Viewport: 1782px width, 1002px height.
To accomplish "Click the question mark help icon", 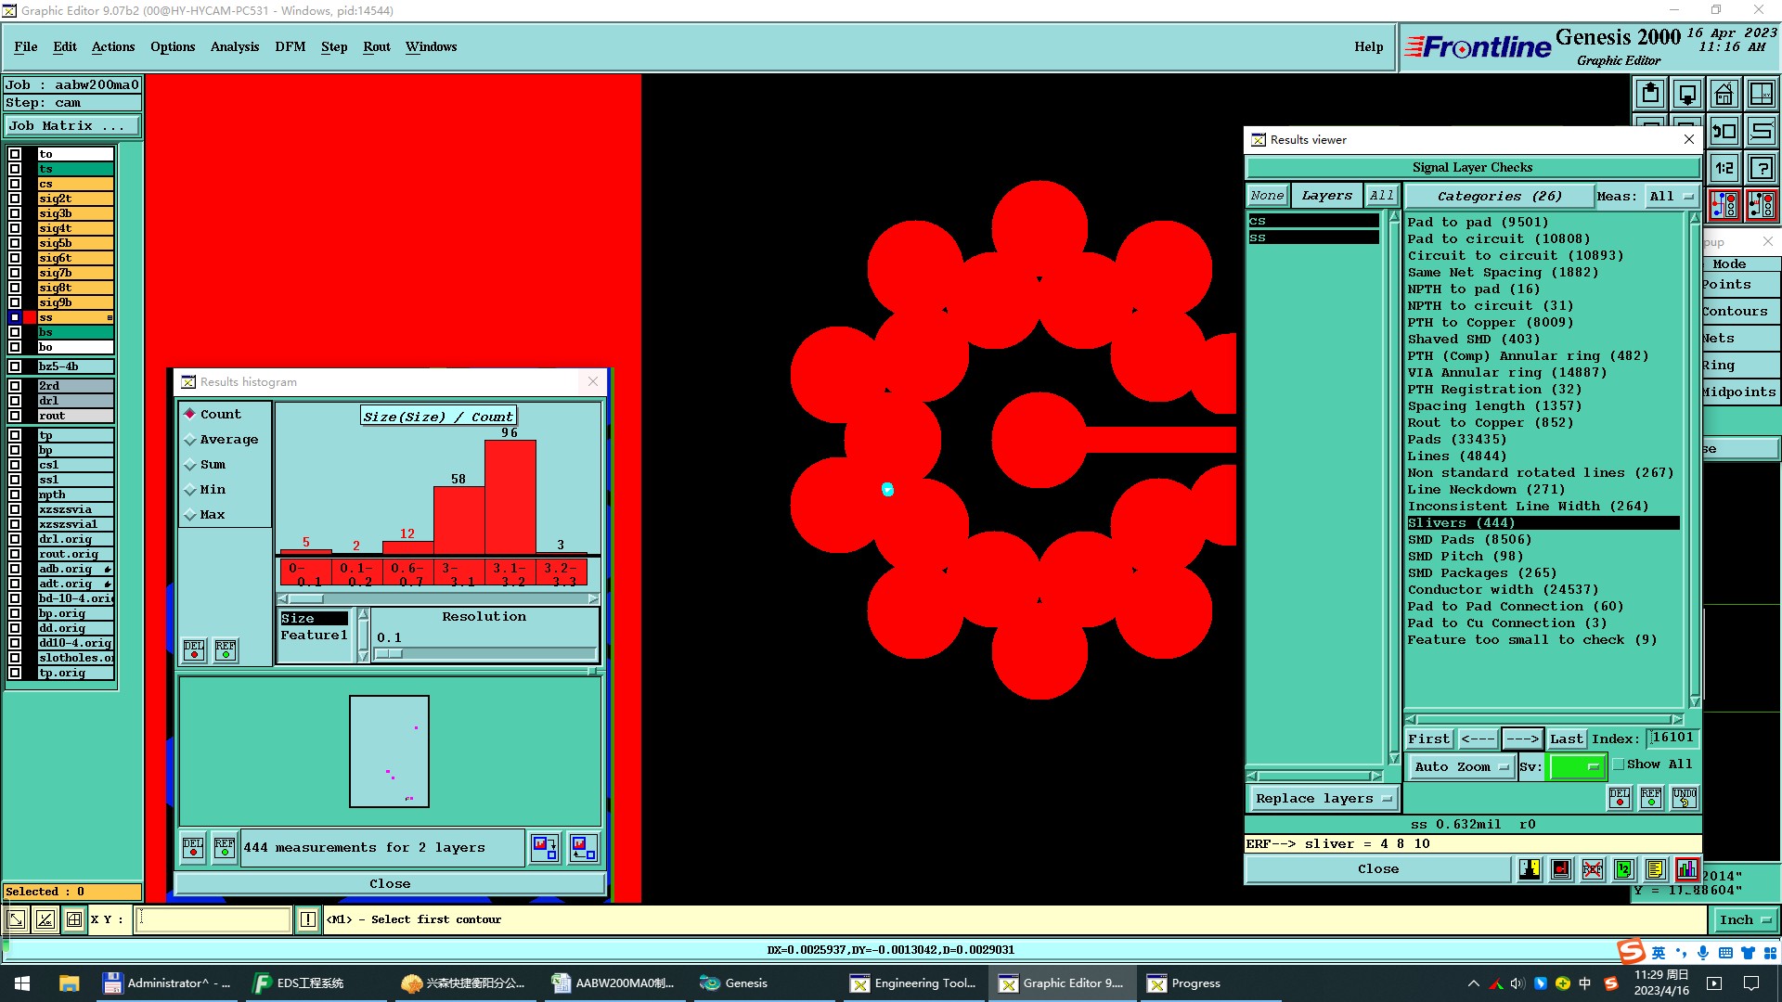I will click(x=1761, y=168).
